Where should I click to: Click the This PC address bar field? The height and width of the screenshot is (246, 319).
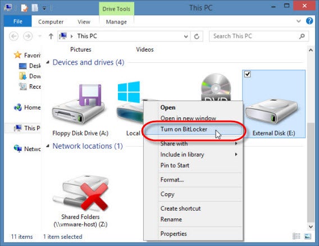(124, 36)
